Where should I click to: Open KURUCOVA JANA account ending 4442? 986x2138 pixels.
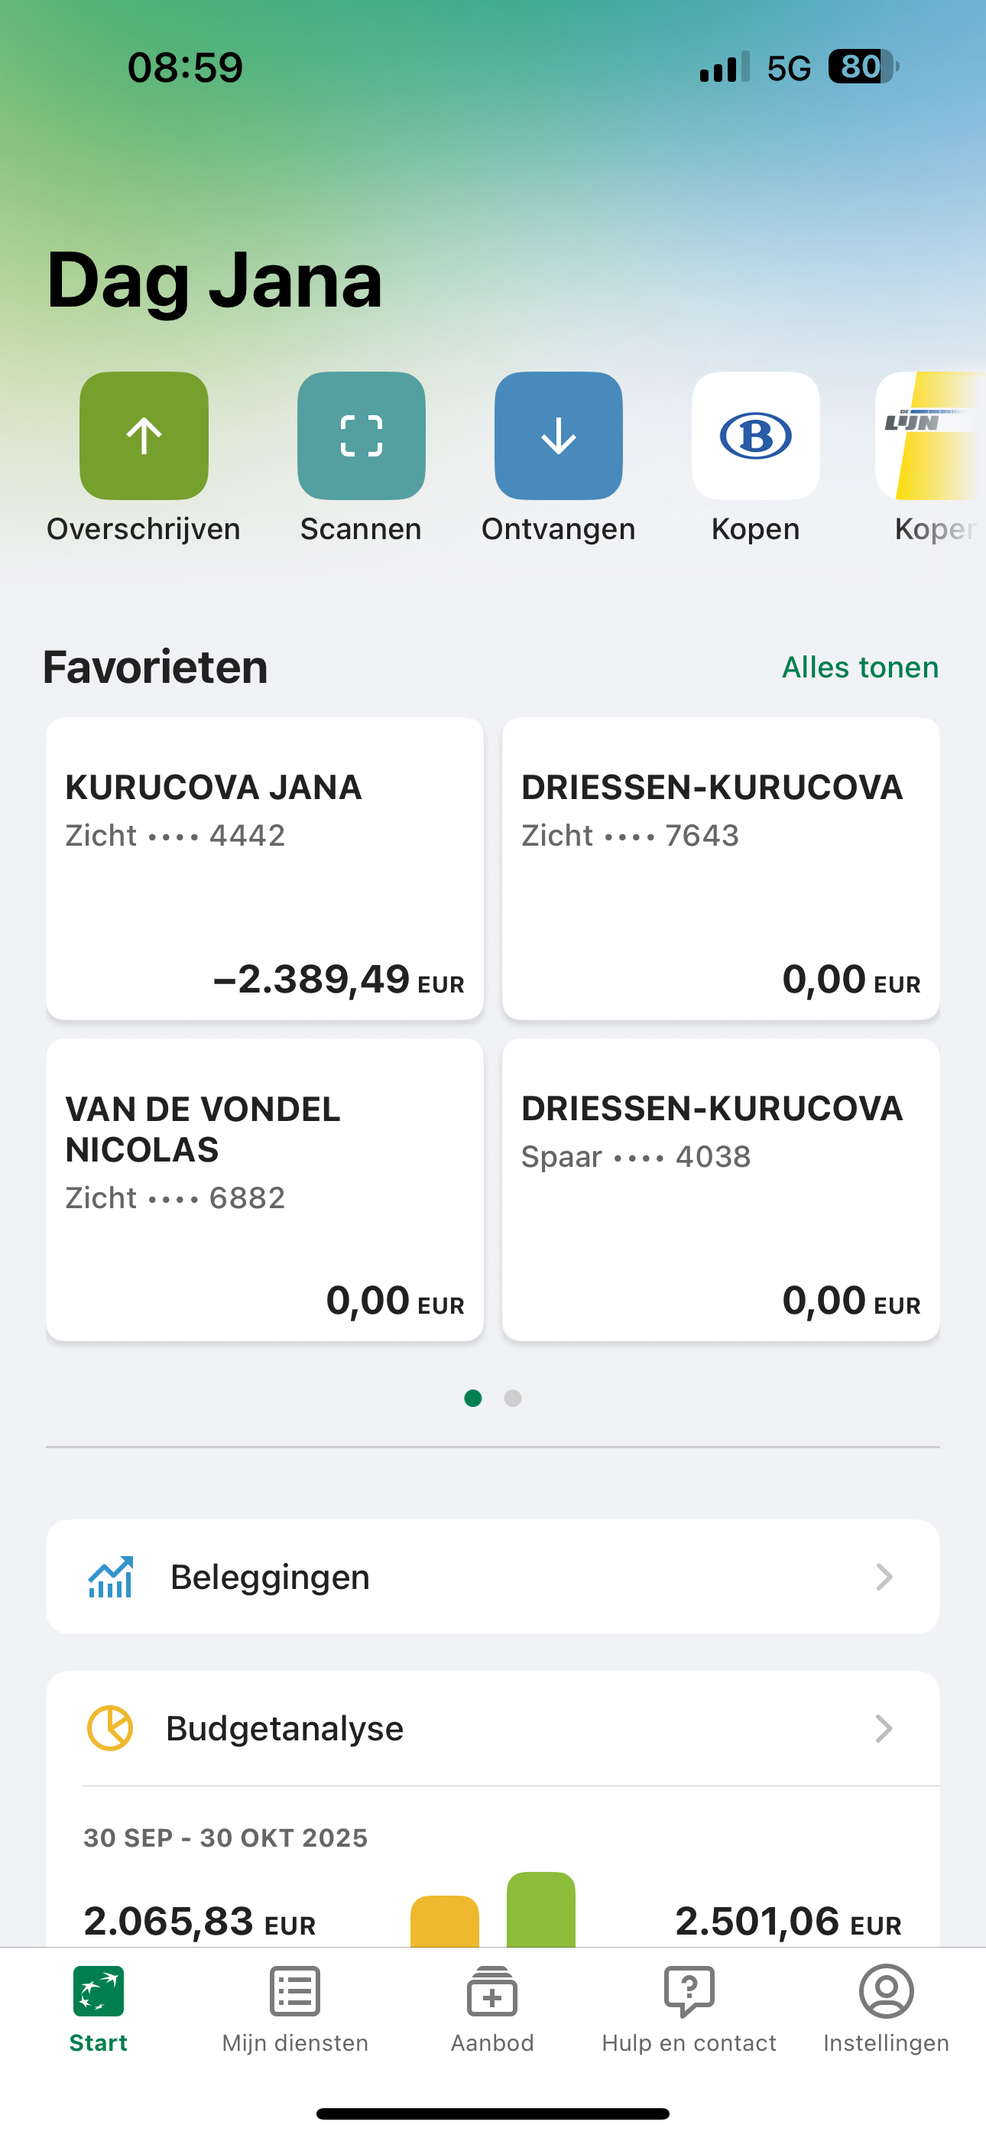coord(264,868)
